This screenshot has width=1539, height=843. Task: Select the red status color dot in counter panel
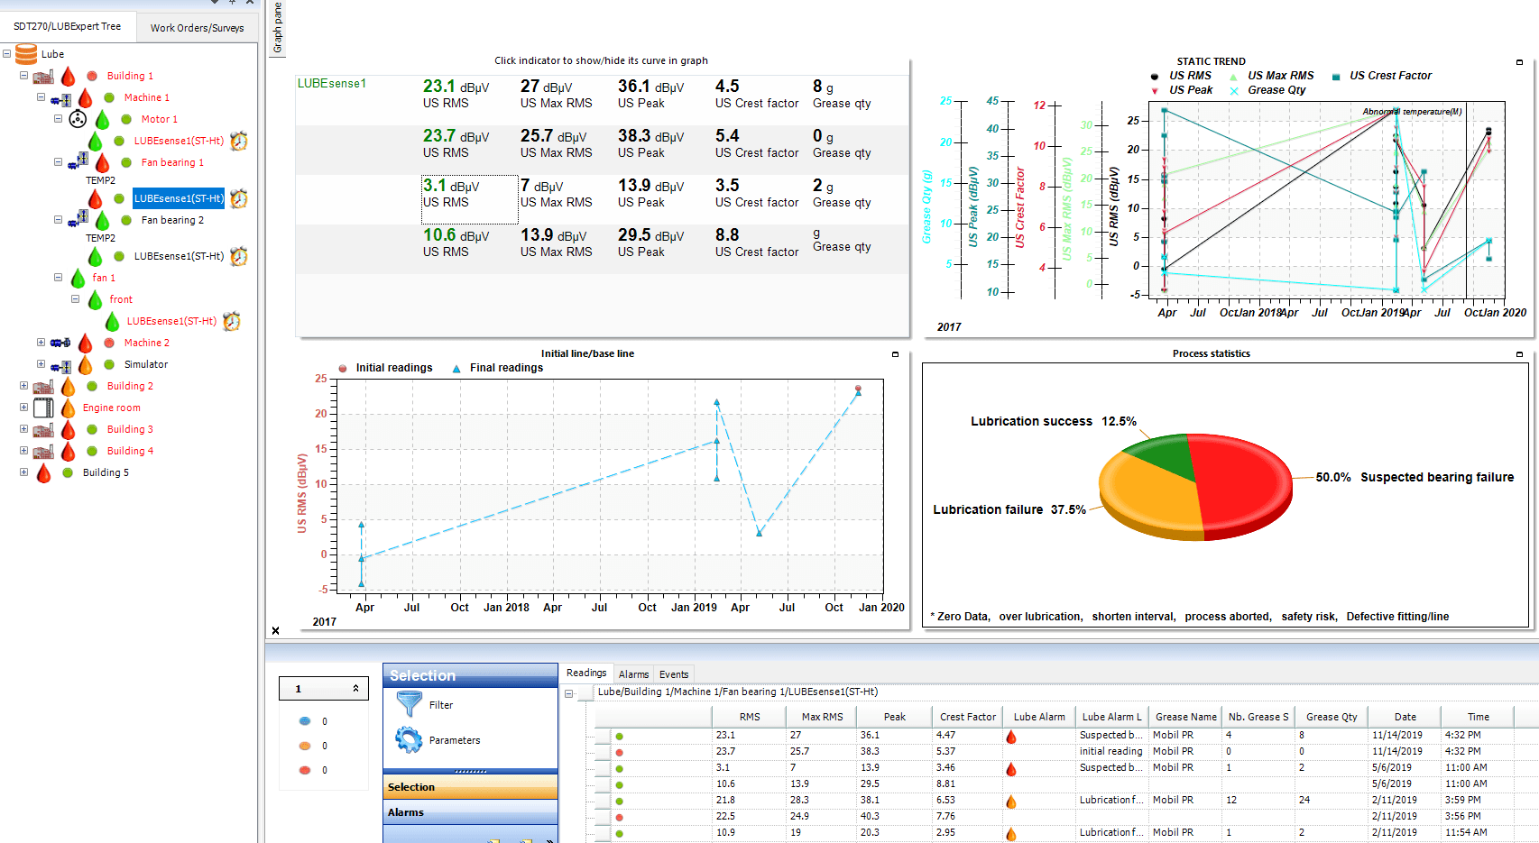click(304, 770)
